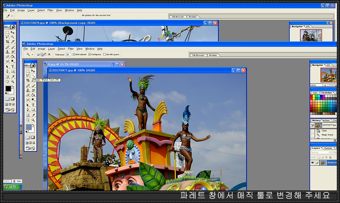The height and width of the screenshot is (203, 340).
Task: Select the Hand tool in the inner toolbox
Action: (28, 120)
